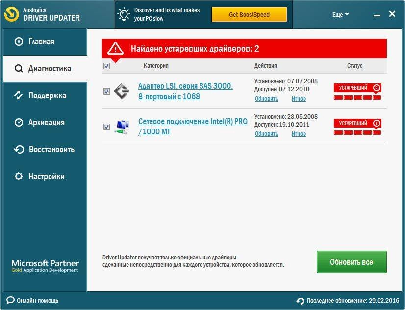Click the LSI adapter device icon
The image size is (405, 310).
(x=122, y=91)
